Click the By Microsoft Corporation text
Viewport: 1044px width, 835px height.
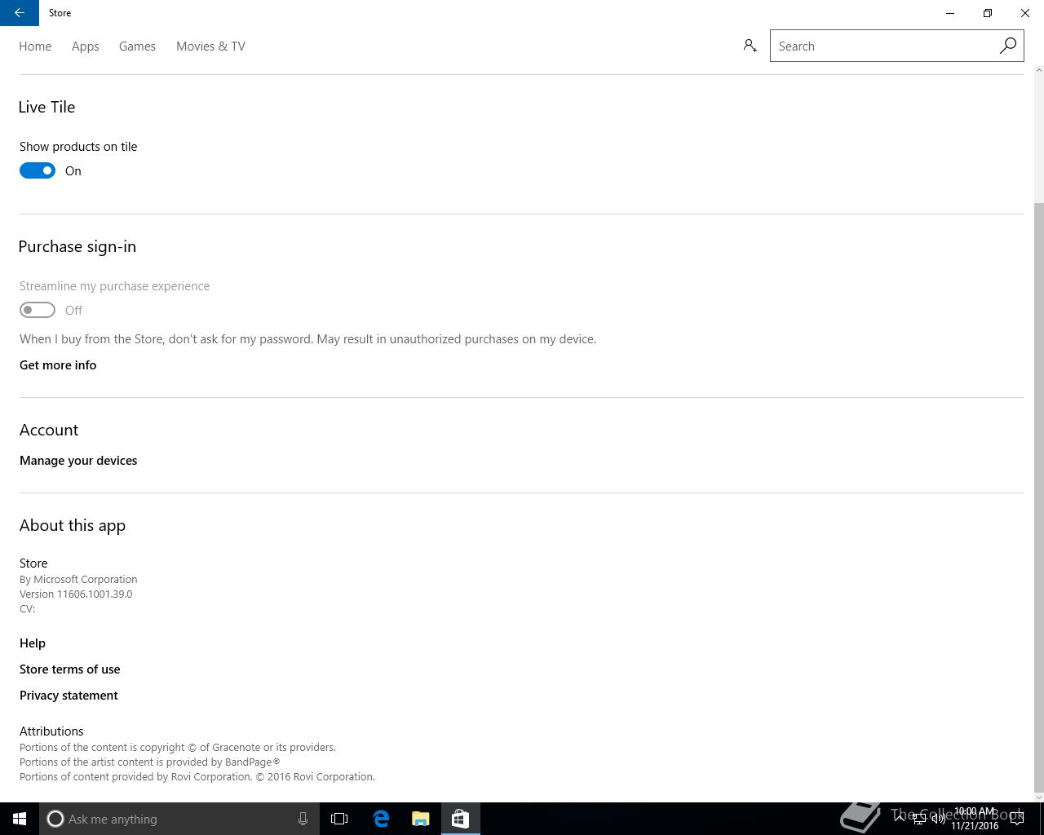click(78, 579)
